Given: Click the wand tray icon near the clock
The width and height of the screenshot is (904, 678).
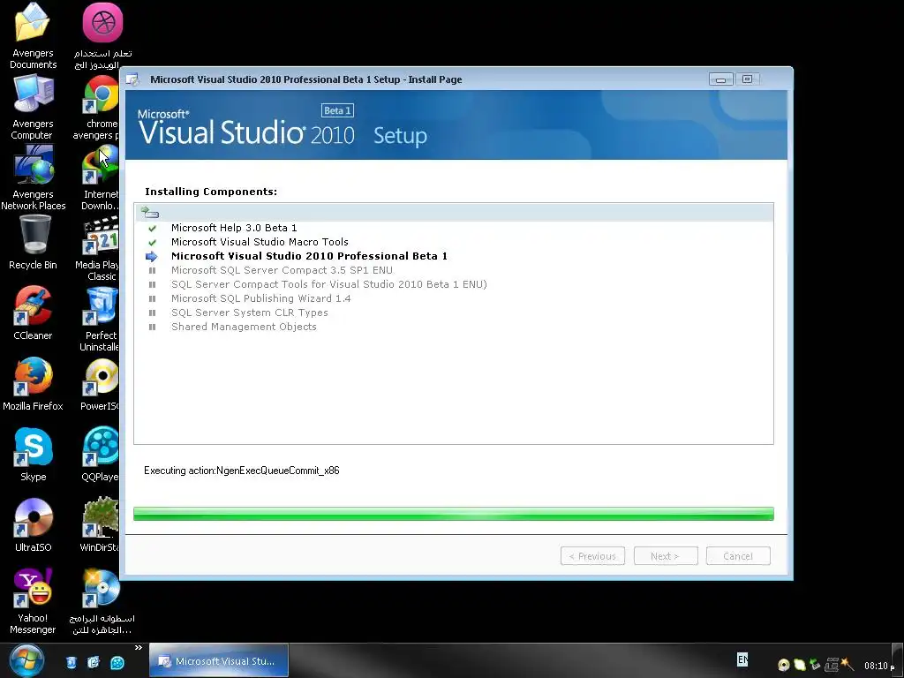Looking at the screenshot, I should point(847,665).
